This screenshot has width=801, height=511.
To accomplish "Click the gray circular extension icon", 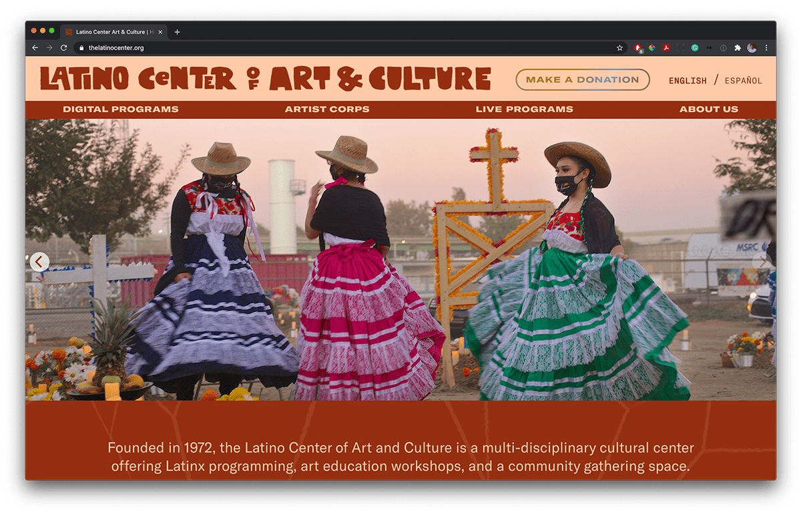I will click(x=724, y=48).
